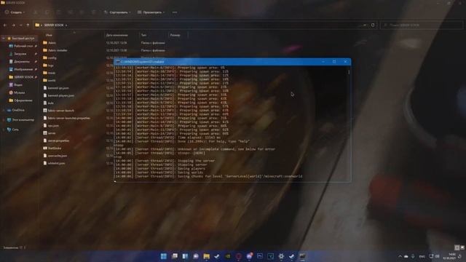Open the Сортировать (Sort) dropdown
The width and height of the screenshot is (466, 262).
pyautogui.click(x=117, y=12)
